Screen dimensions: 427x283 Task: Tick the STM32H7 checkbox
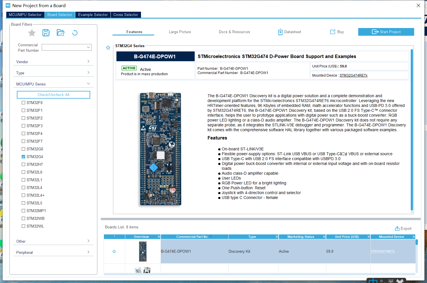coord(23,164)
